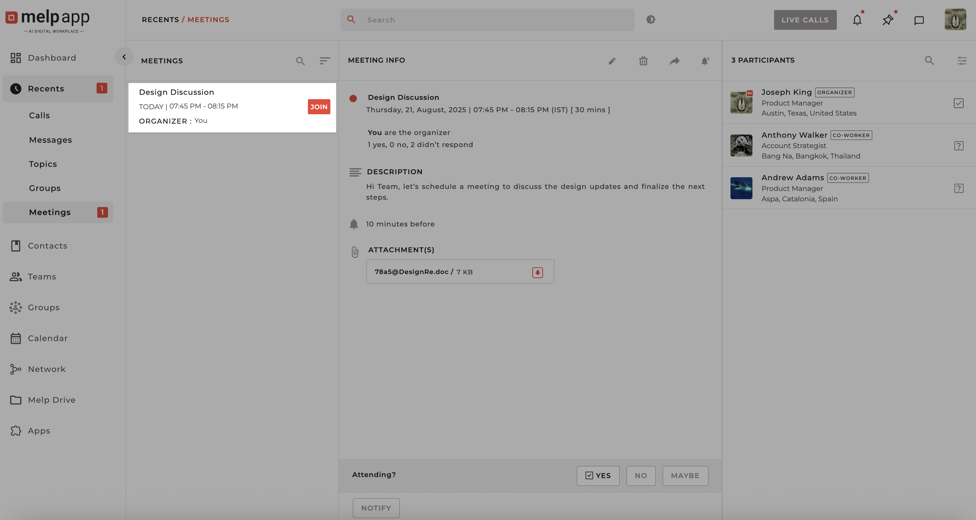Open chat message icon in header
The width and height of the screenshot is (976, 520).
point(919,20)
